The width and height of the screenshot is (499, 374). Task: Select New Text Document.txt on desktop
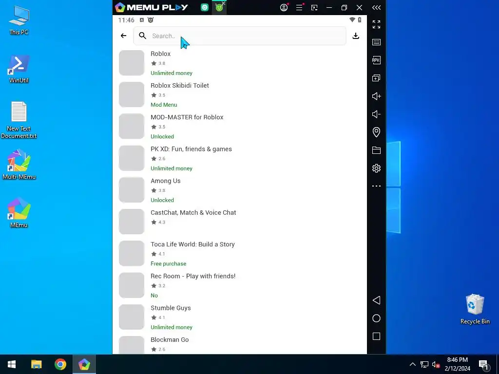19,120
